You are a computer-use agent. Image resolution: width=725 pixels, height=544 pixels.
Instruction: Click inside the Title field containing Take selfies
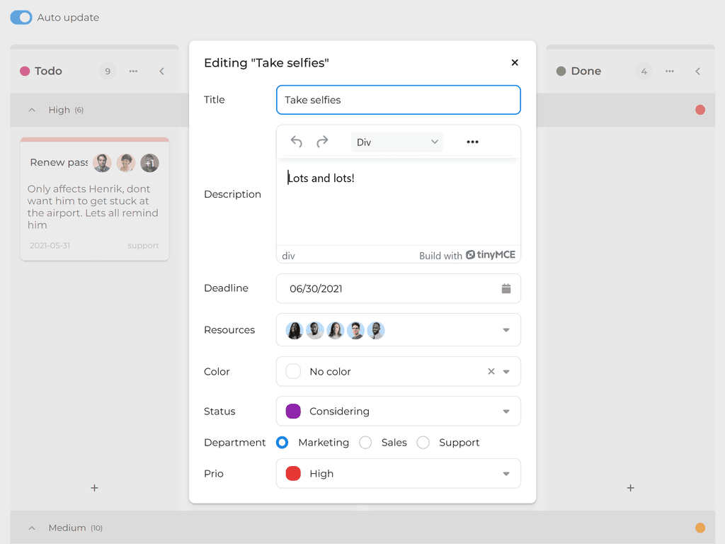pos(398,100)
